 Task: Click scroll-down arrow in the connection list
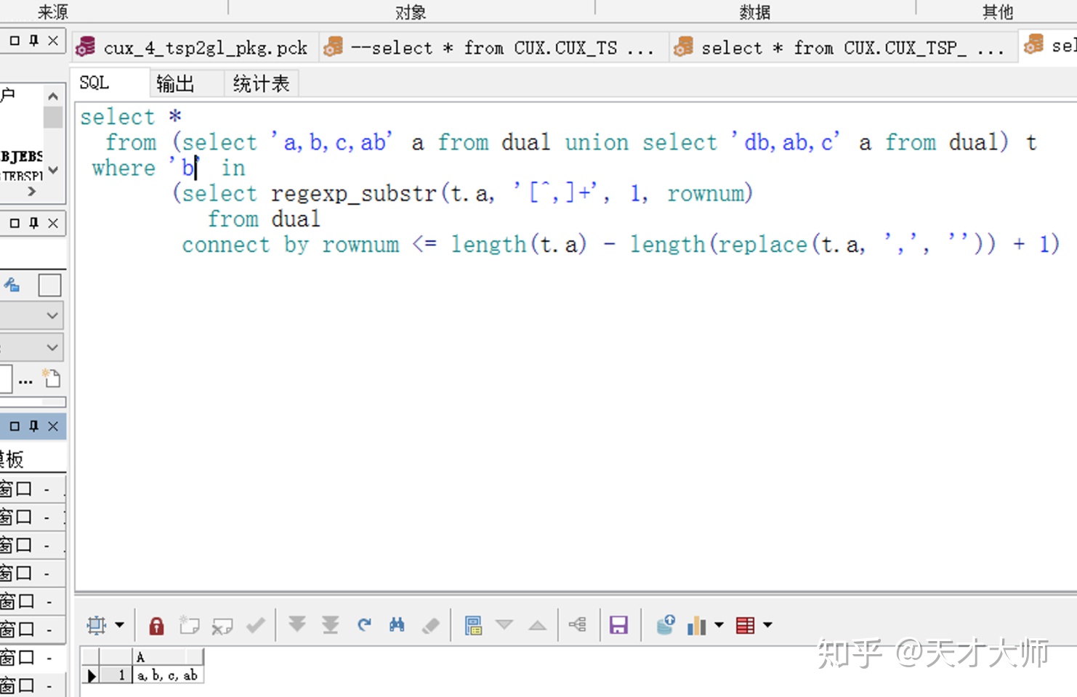pos(53,170)
